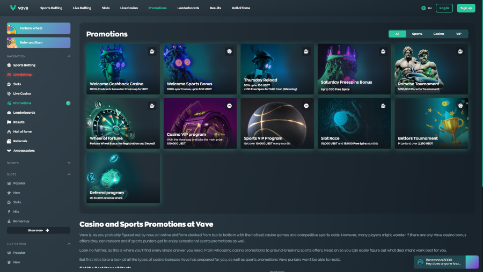Click Referrals icon in sidebar

[9, 141]
